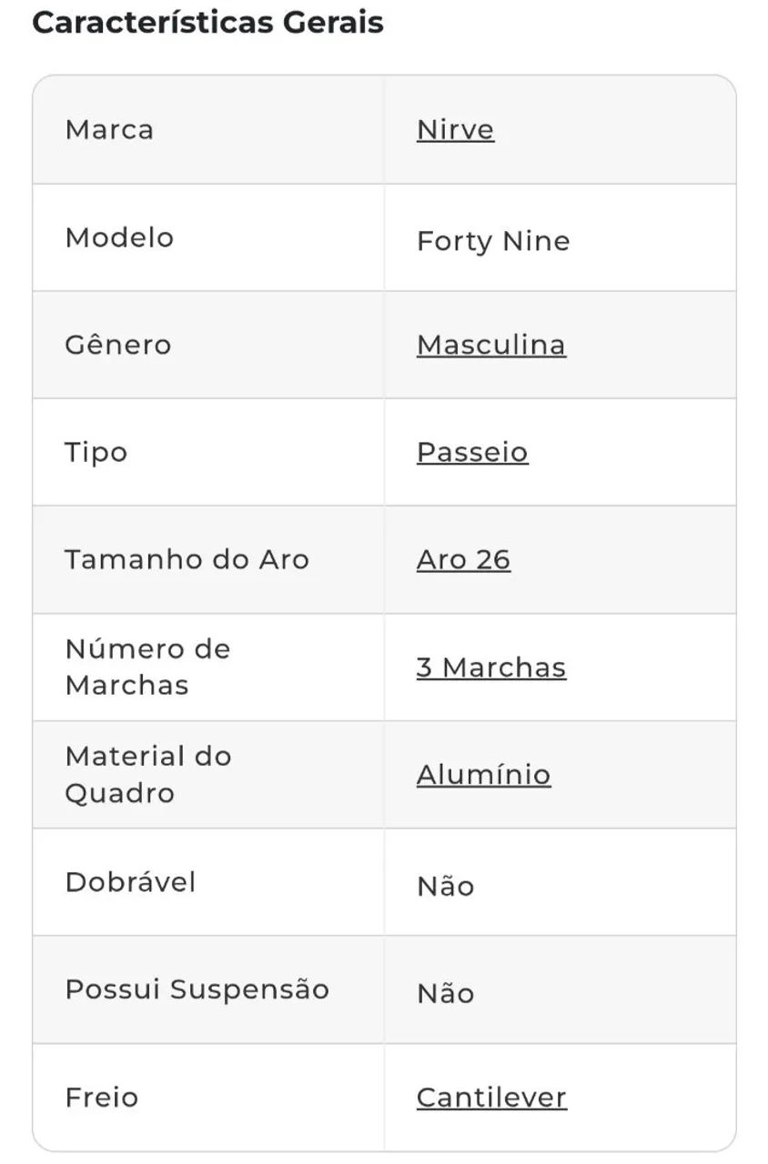Follow the Alumínio material link
Viewport: 768px width, 1164px height.
[x=483, y=775]
